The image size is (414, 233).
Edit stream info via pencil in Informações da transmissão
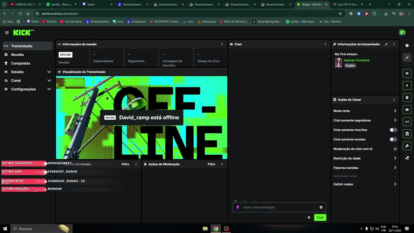pos(386,44)
